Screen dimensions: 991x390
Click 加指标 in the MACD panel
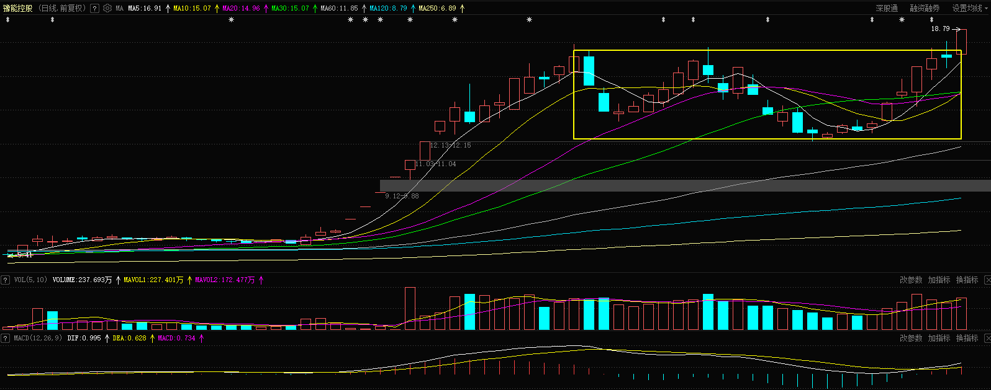939,338
